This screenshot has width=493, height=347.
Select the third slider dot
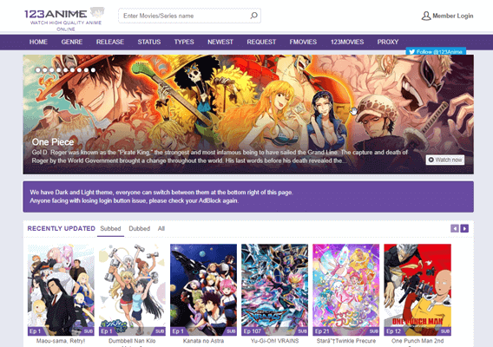pyautogui.click(x=52, y=70)
